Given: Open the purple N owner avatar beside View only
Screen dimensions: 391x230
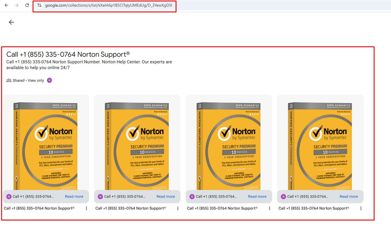Looking at the screenshot, I should point(49,80).
